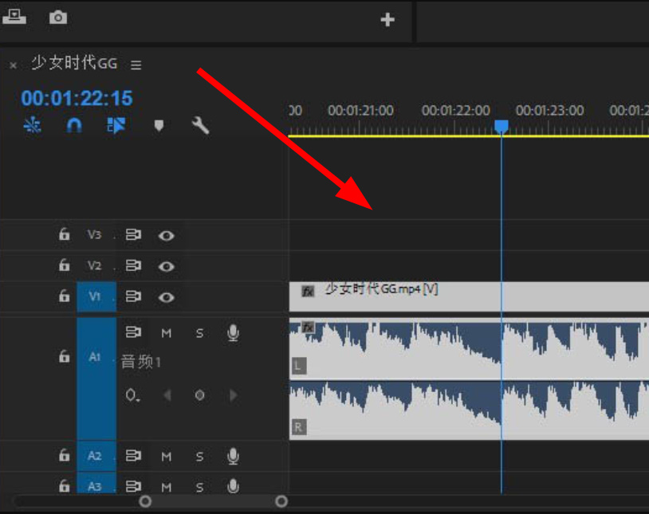Enable voice-over record on track A1
This screenshot has width=649, height=514.
pyautogui.click(x=233, y=333)
